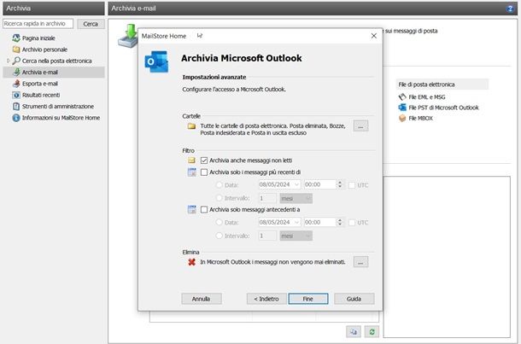Open Guida help button
Image resolution: width=521 pixels, height=344 pixels.
tap(354, 299)
